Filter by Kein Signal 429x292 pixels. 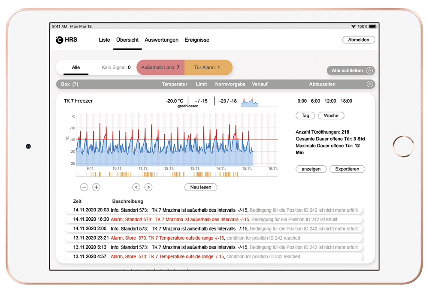(x=116, y=67)
